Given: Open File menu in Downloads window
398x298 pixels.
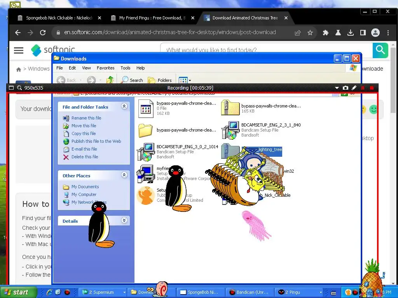Looking at the screenshot, I should 59,68.
